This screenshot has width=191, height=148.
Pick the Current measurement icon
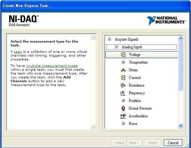pyautogui.click(x=123, y=78)
